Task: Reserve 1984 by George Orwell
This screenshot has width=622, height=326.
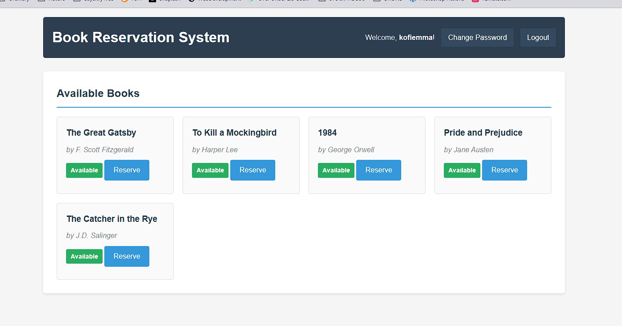Action: click(379, 170)
